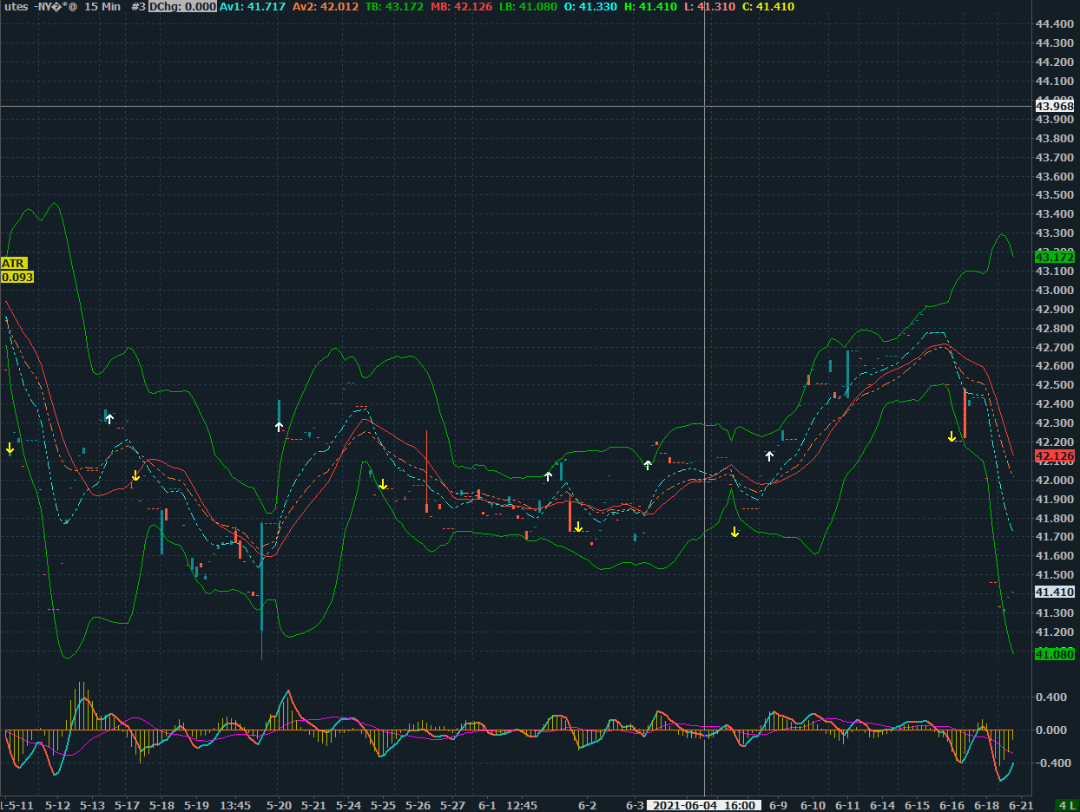
Task: Click the green lower band price tag 41.080
Action: click(1055, 654)
